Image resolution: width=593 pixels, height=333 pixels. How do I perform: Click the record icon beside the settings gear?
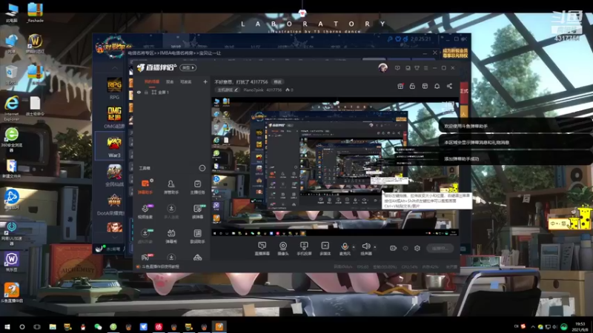point(393,248)
